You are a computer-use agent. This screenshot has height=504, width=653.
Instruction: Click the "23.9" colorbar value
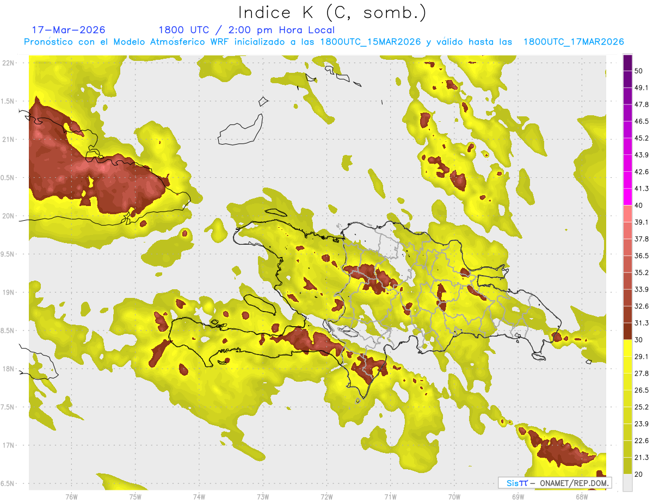(642, 424)
